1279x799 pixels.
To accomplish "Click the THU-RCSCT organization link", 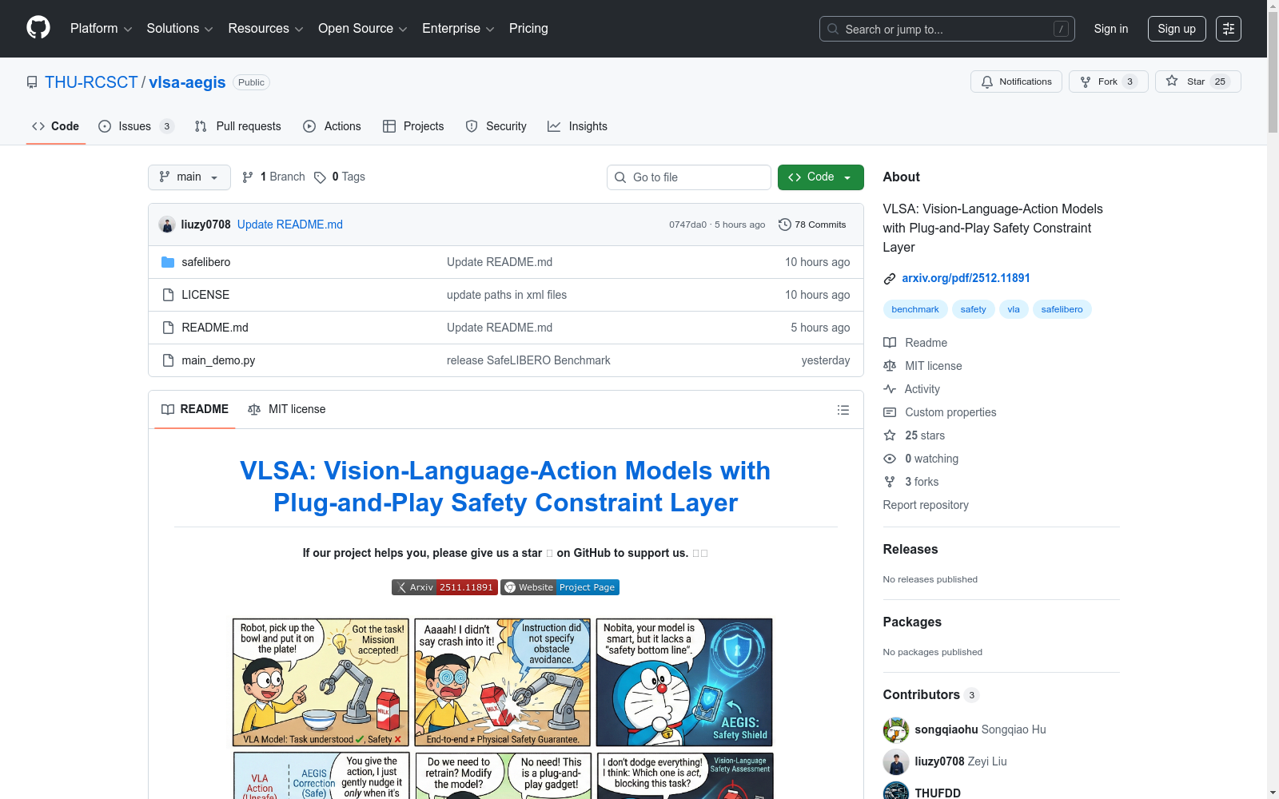I will [x=91, y=82].
